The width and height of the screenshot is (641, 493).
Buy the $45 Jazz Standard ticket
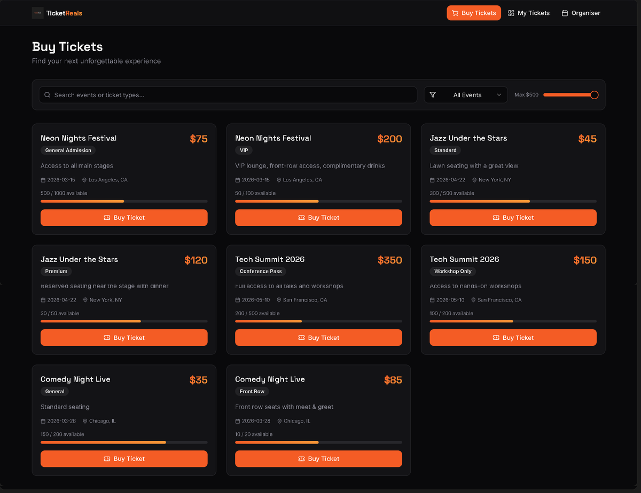click(x=513, y=218)
